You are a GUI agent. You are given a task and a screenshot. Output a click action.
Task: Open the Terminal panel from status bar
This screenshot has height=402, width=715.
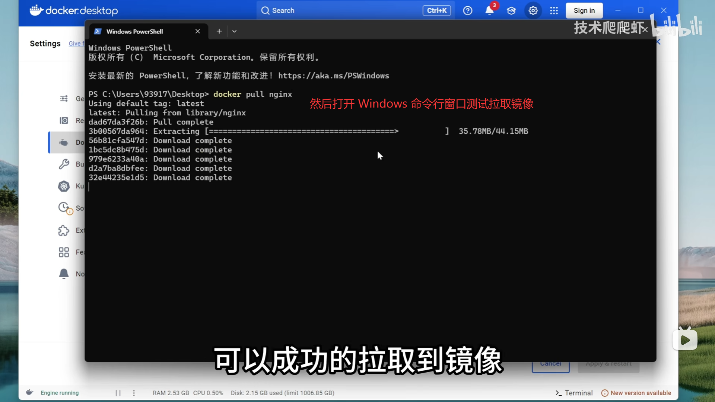tap(574, 393)
